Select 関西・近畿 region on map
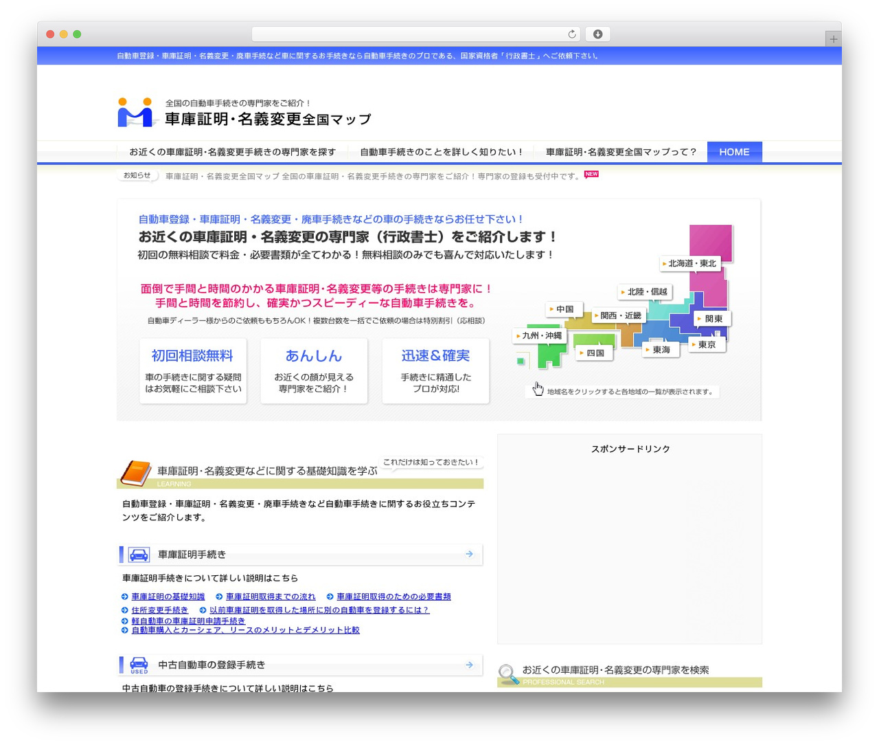 (x=618, y=315)
